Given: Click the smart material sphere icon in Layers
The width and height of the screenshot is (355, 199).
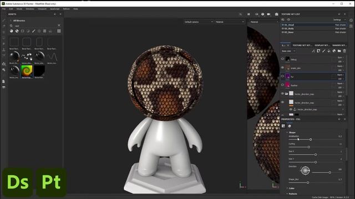Looking at the screenshot, I should 334,51.
